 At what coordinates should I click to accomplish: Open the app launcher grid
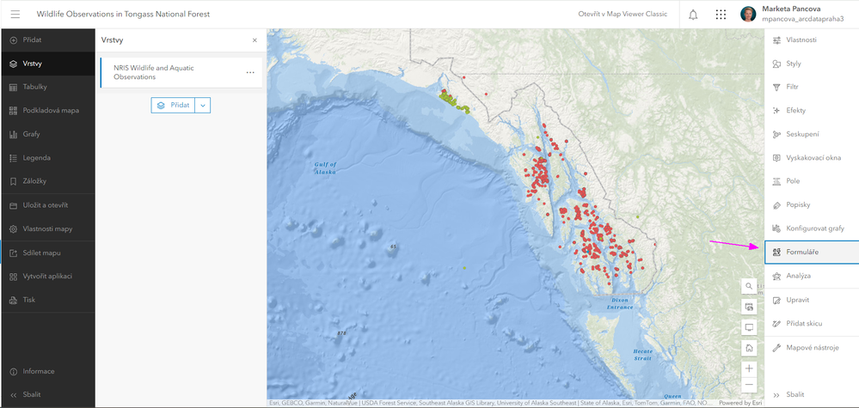pyautogui.click(x=721, y=15)
